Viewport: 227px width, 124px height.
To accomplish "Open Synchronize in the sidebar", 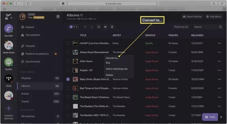I will pyautogui.click(x=30, y=61).
